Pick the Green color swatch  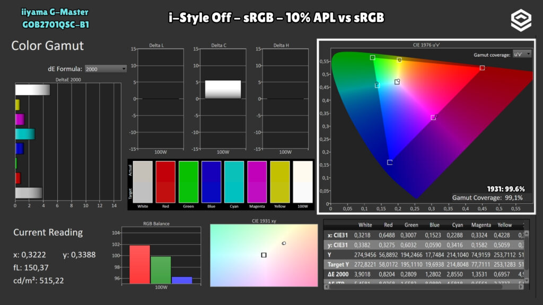tap(188, 182)
